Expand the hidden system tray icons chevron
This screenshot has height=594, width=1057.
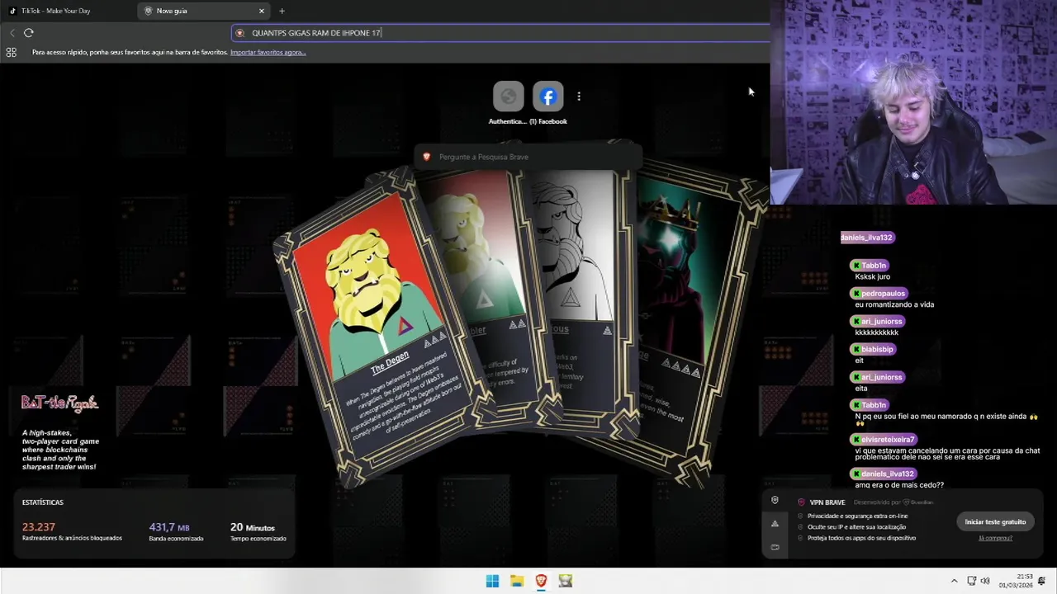click(955, 581)
